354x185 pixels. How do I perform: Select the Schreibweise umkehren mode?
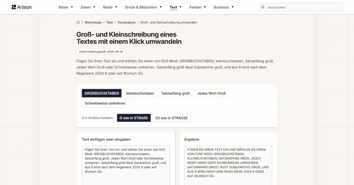105,103
